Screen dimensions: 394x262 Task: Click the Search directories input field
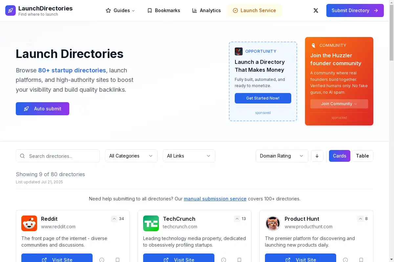coord(58,156)
